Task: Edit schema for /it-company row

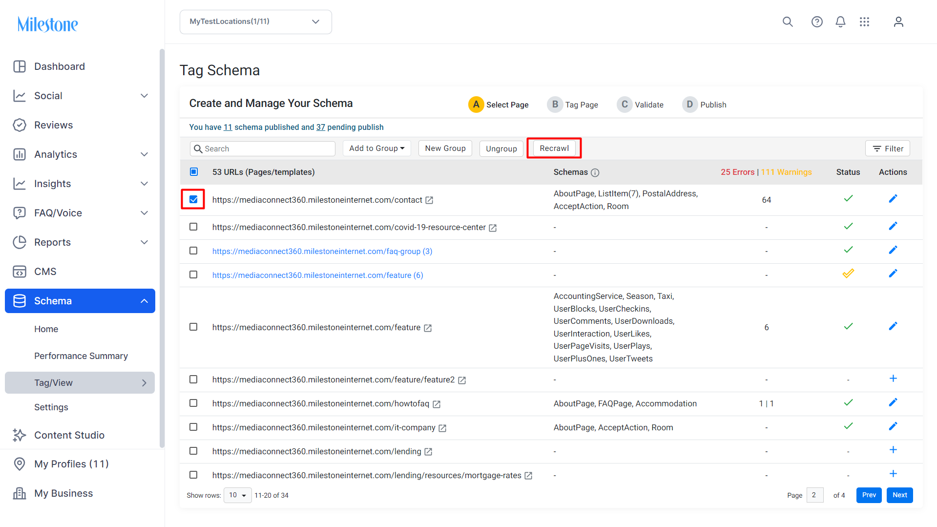Action: (x=893, y=426)
